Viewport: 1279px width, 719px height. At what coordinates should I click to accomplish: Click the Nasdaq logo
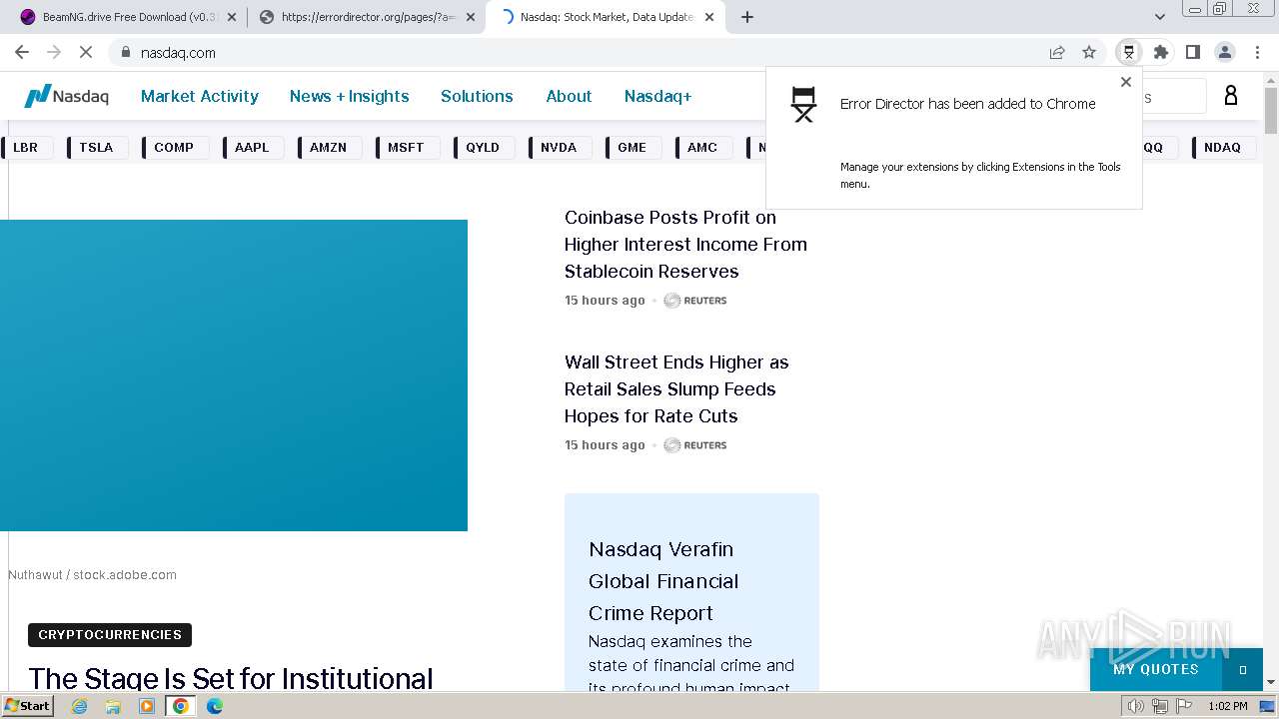(x=66, y=96)
